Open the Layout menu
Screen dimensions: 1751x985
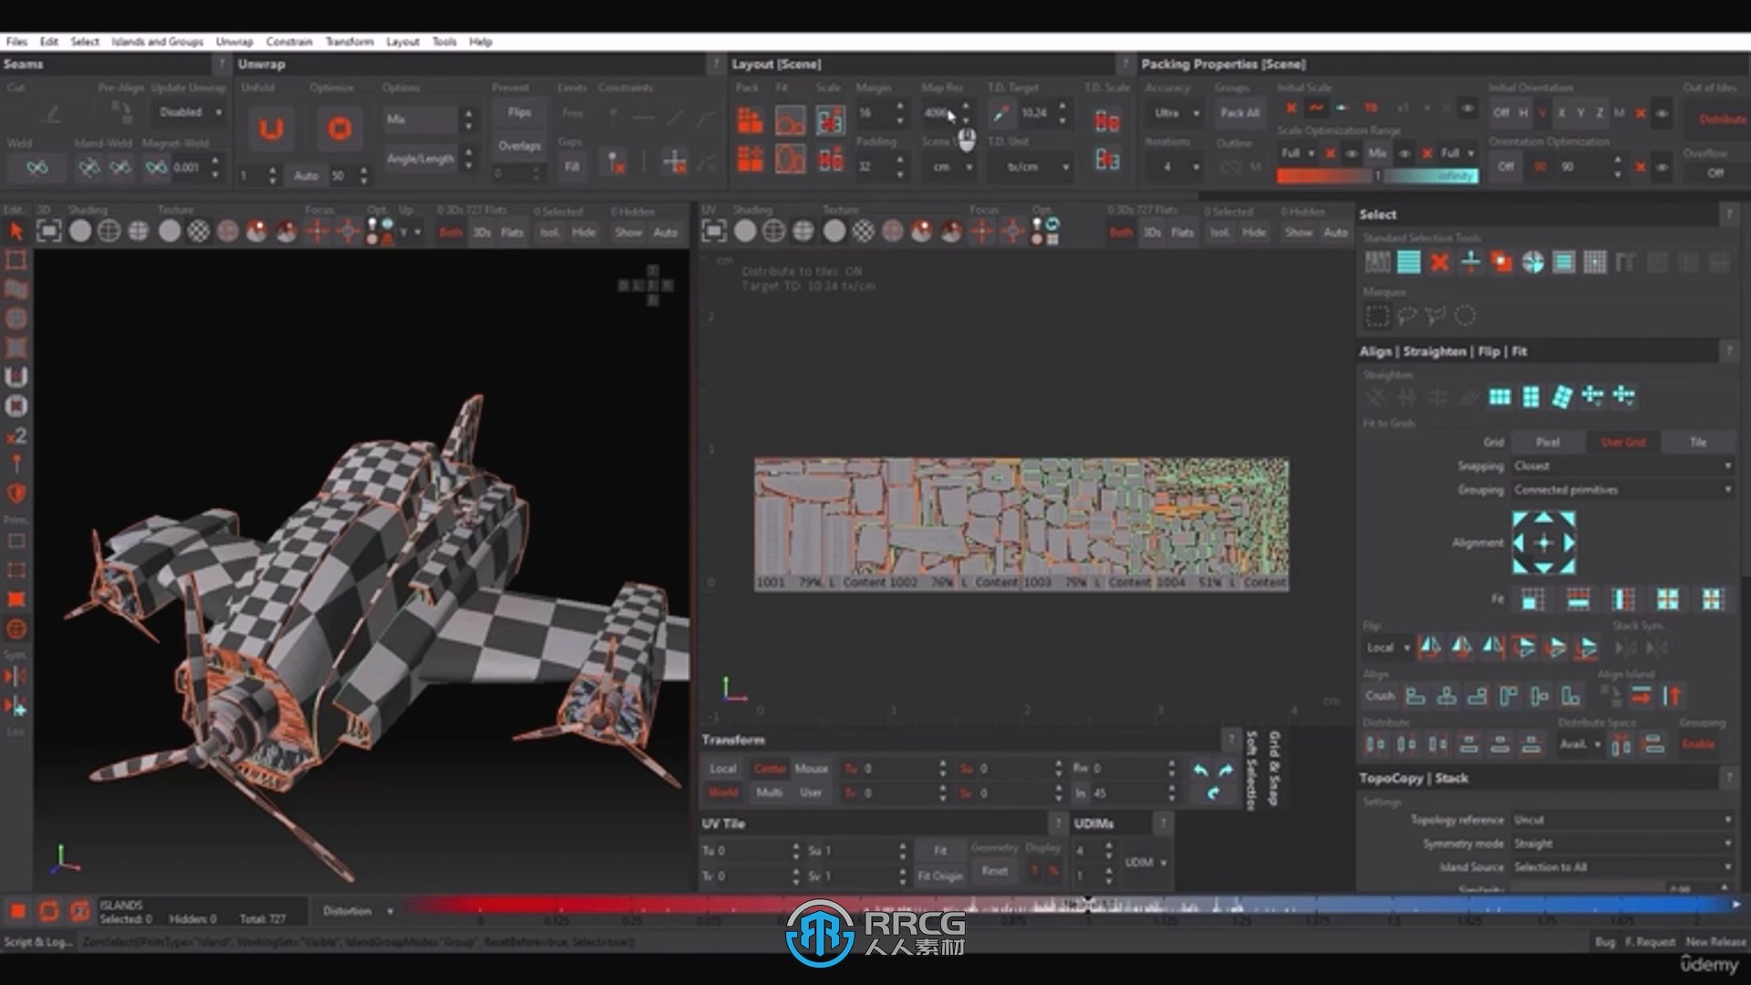pyautogui.click(x=402, y=42)
